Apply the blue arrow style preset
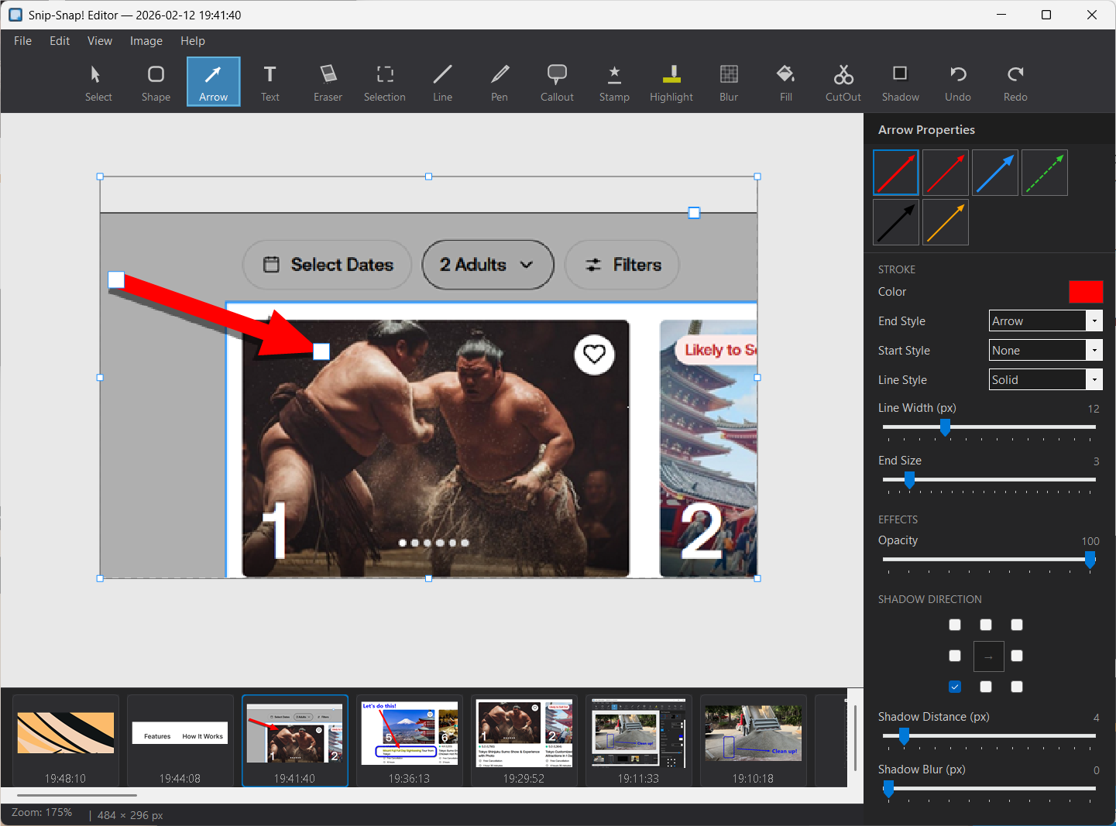The width and height of the screenshot is (1116, 826). tap(995, 173)
